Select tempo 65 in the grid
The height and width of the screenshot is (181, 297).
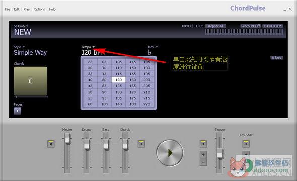tap(104, 62)
